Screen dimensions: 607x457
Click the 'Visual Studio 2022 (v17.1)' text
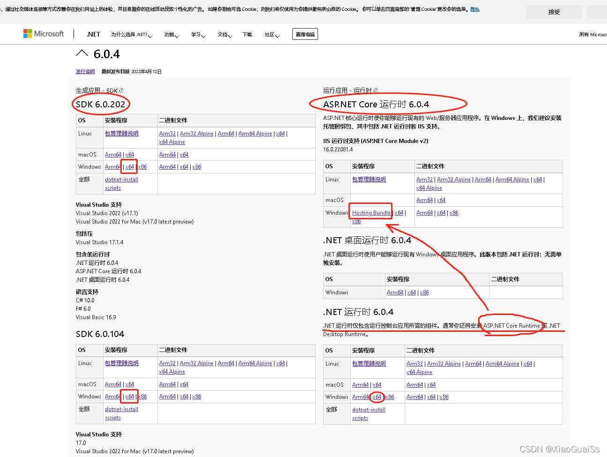(x=107, y=213)
